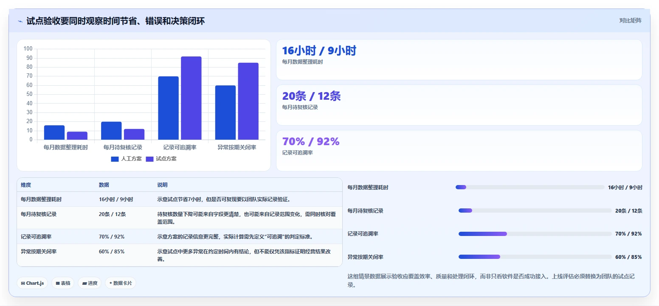The width and height of the screenshot is (659, 306).
Task: Open the 20条 / 12条 data card
Action: [x=459, y=105]
